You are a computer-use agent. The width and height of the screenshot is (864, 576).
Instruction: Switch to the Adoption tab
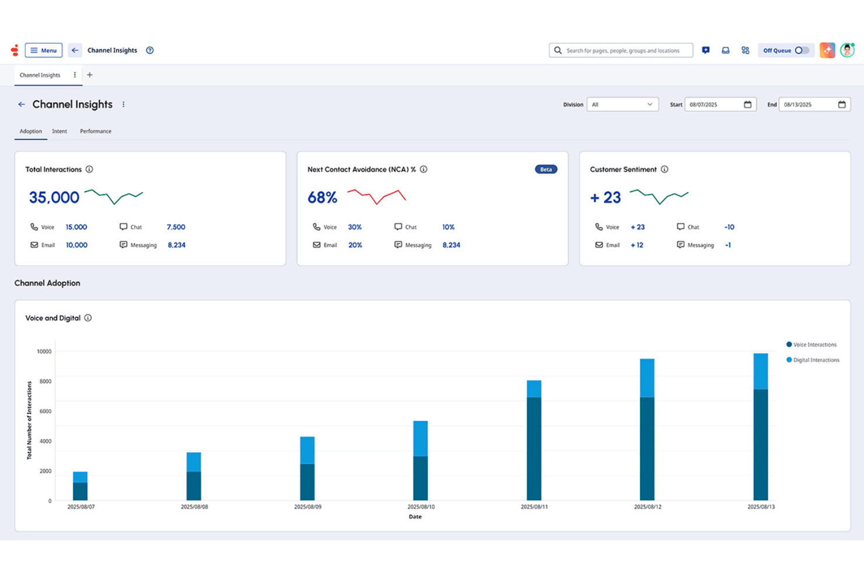[31, 131]
